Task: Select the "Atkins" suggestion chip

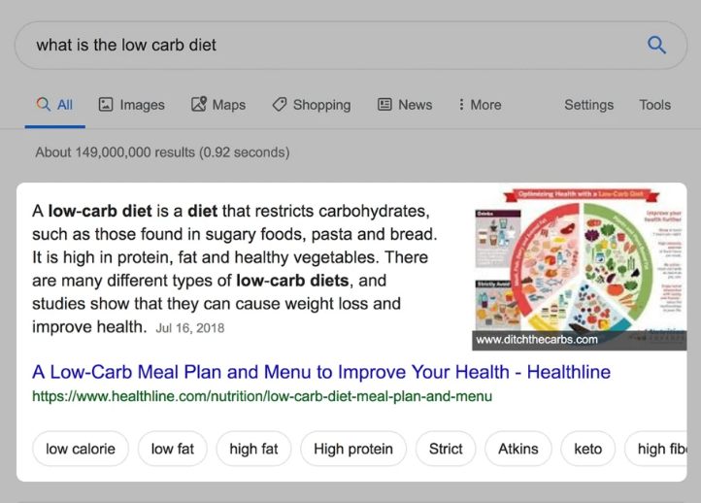Action: click(x=517, y=449)
